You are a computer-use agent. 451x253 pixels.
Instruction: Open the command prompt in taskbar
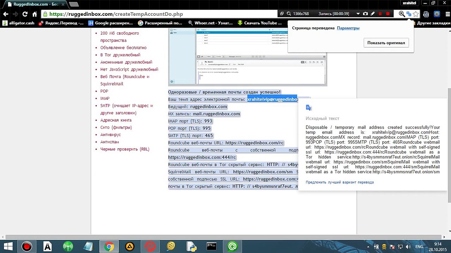pyautogui.click(x=211, y=247)
